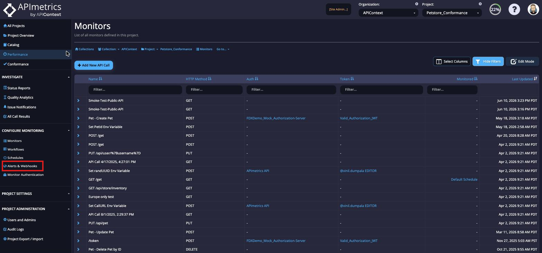Open Alerts & Webhooks
Viewport: 542px width, 253px height.
(x=20, y=166)
